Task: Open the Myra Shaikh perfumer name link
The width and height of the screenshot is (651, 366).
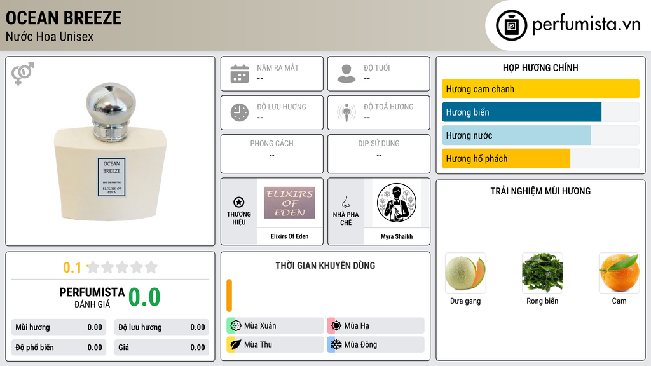Action: [x=397, y=236]
